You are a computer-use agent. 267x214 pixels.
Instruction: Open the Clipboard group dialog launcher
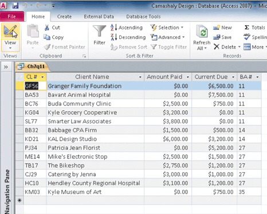tap(84, 56)
